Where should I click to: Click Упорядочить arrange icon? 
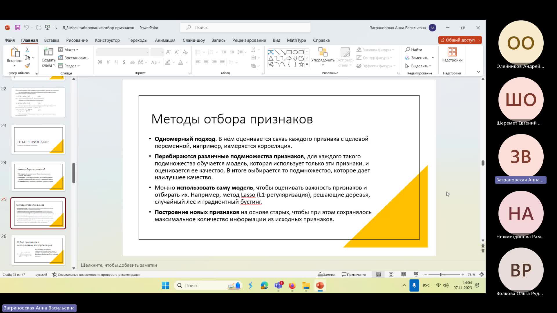(323, 52)
